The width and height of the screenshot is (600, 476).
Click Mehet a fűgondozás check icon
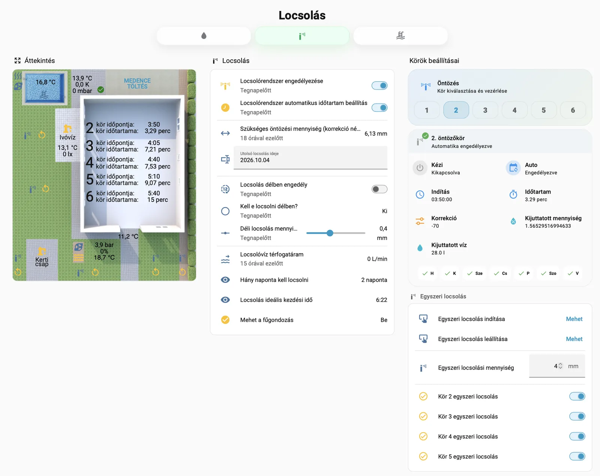(225, 320)
